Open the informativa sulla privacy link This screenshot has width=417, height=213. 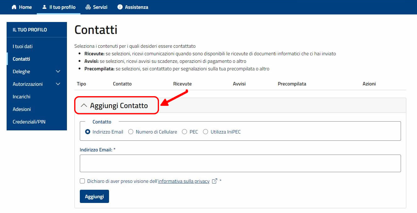[x=183, y=181]
